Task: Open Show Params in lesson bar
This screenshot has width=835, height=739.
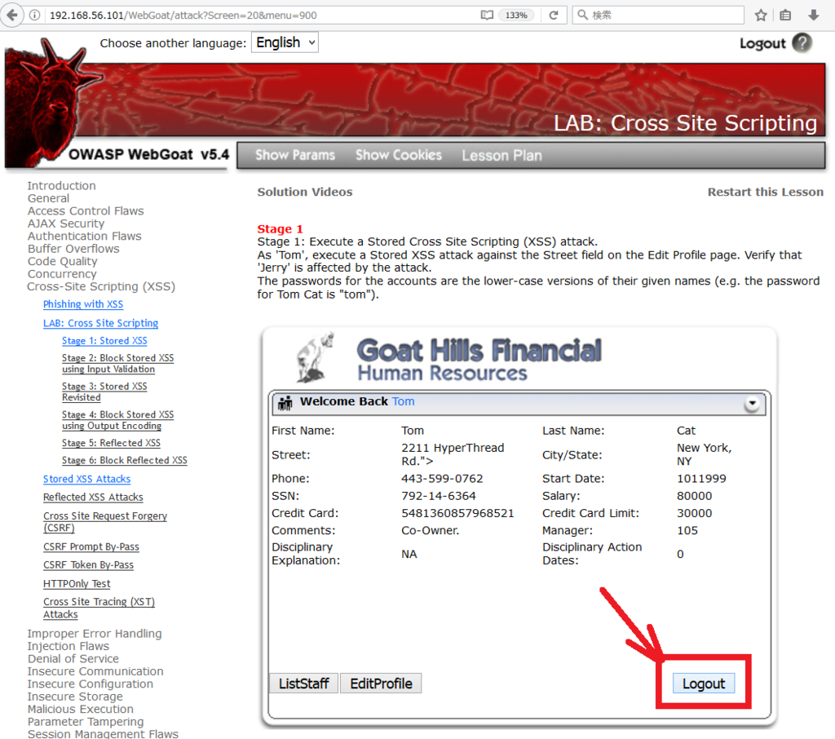Action: pyautogui.click(x=295, y=155)
